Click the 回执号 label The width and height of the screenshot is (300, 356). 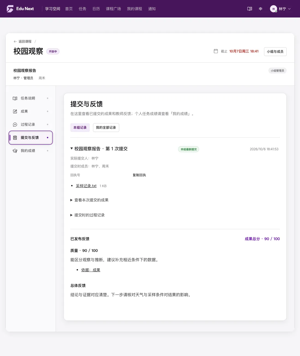pos(75,175)
